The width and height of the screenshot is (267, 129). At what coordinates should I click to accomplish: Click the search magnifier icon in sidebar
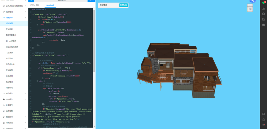click(x=25, y=1)
